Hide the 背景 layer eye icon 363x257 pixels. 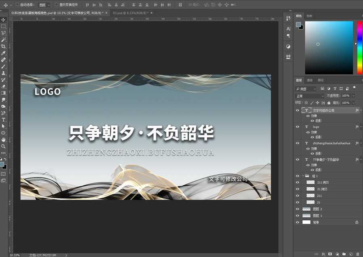298,222
